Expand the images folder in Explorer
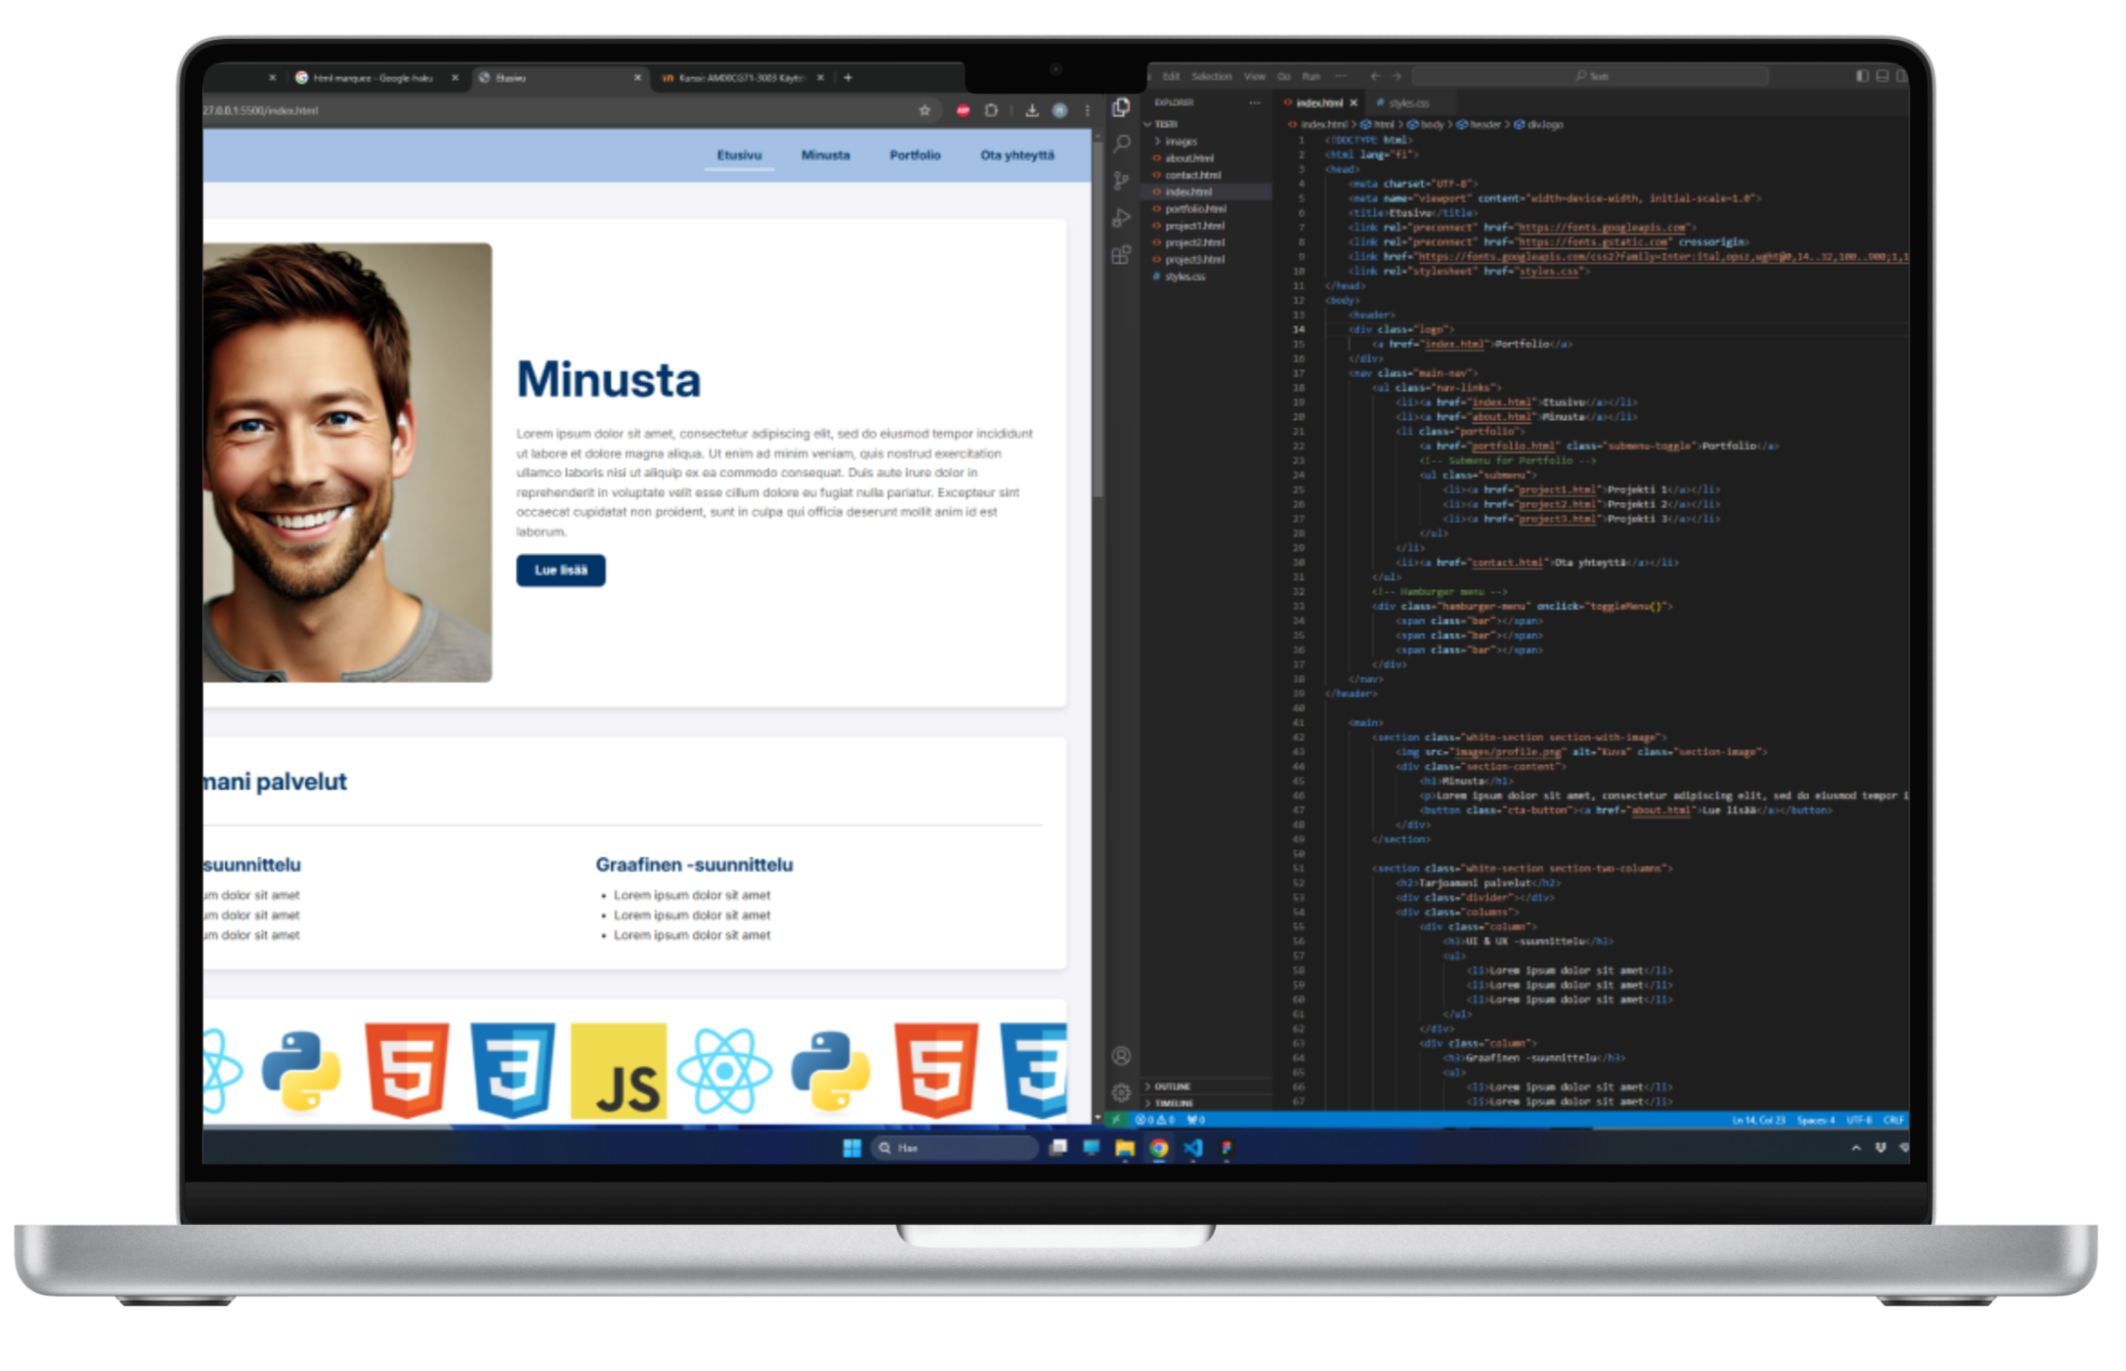This screenshot has width=2126, height=1371. coord(1180,141)
